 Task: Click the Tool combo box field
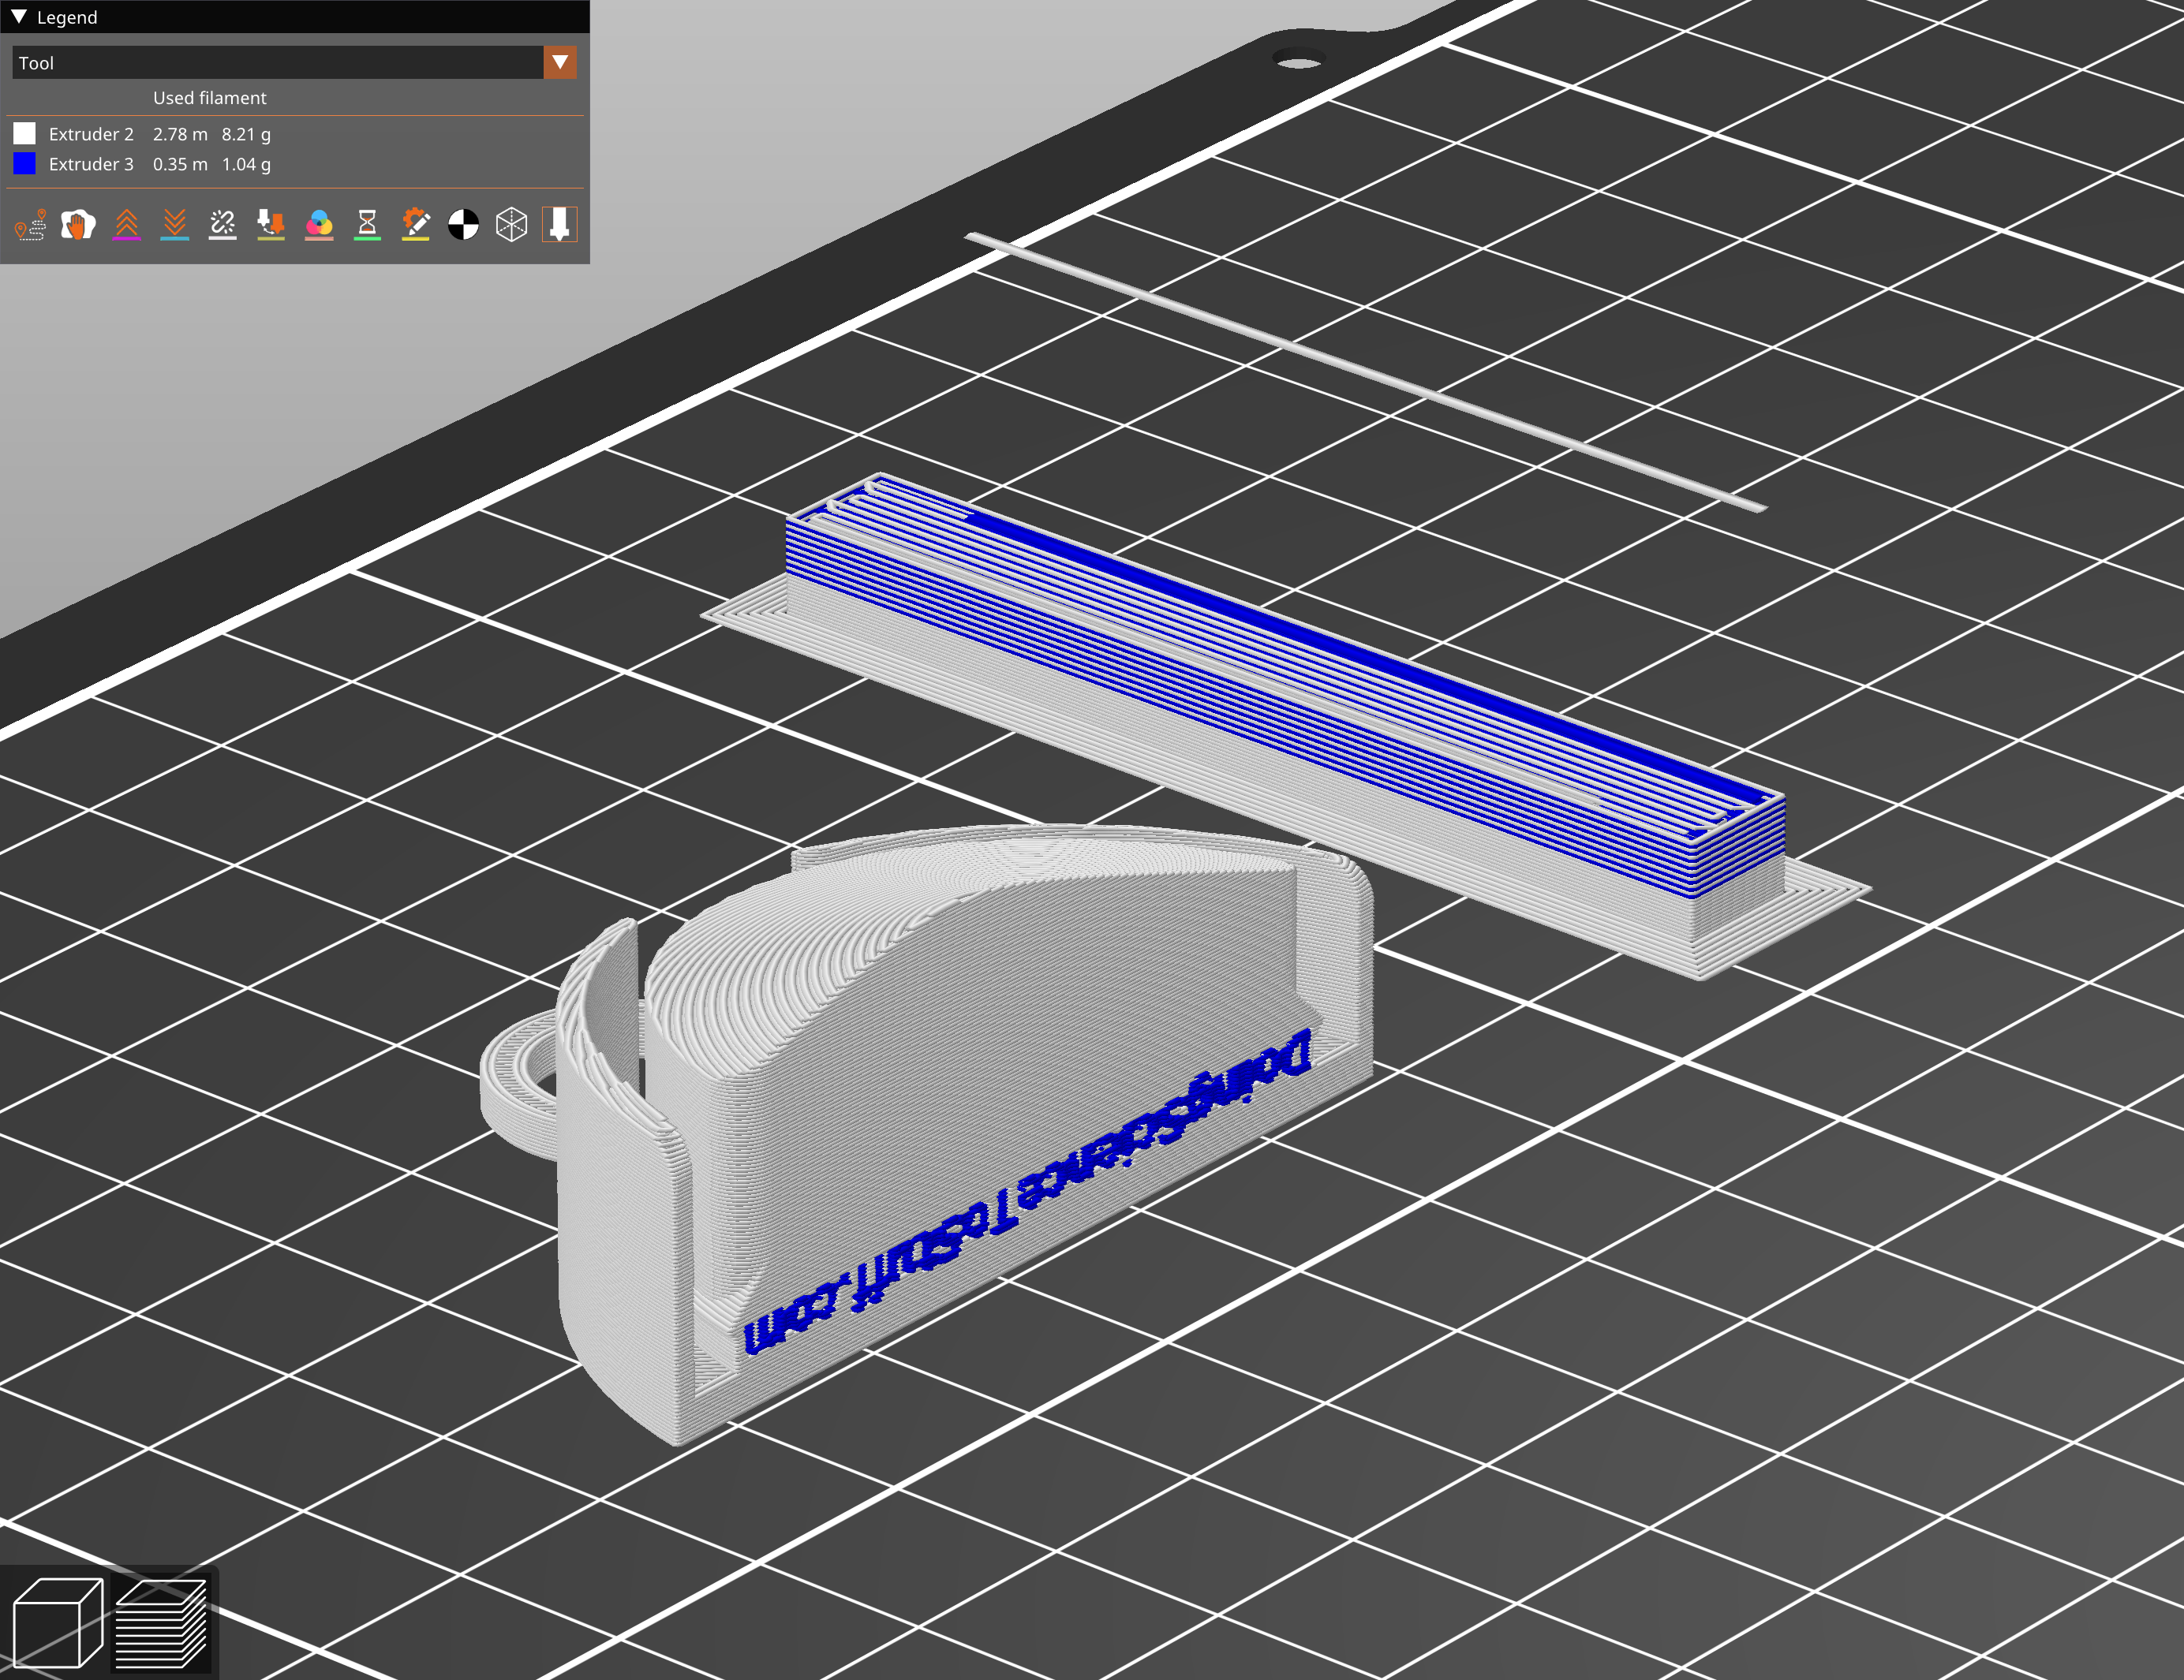point(278,63)
